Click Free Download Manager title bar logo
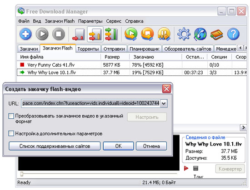 point(21,11)
